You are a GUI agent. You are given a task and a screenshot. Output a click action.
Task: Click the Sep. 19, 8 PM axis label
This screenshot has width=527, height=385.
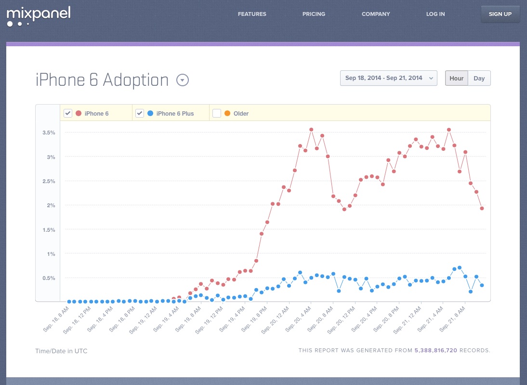[254, 319]
